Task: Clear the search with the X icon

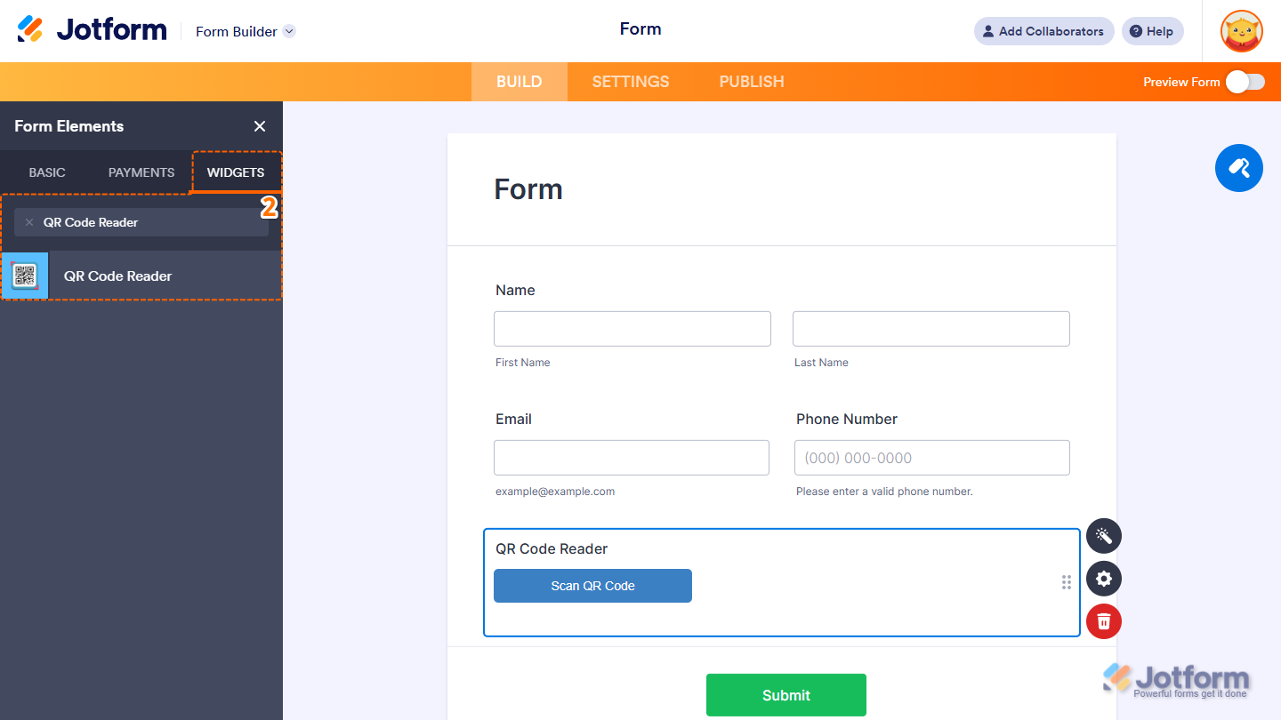Action: pyautogui.click(x=29, y=222)
